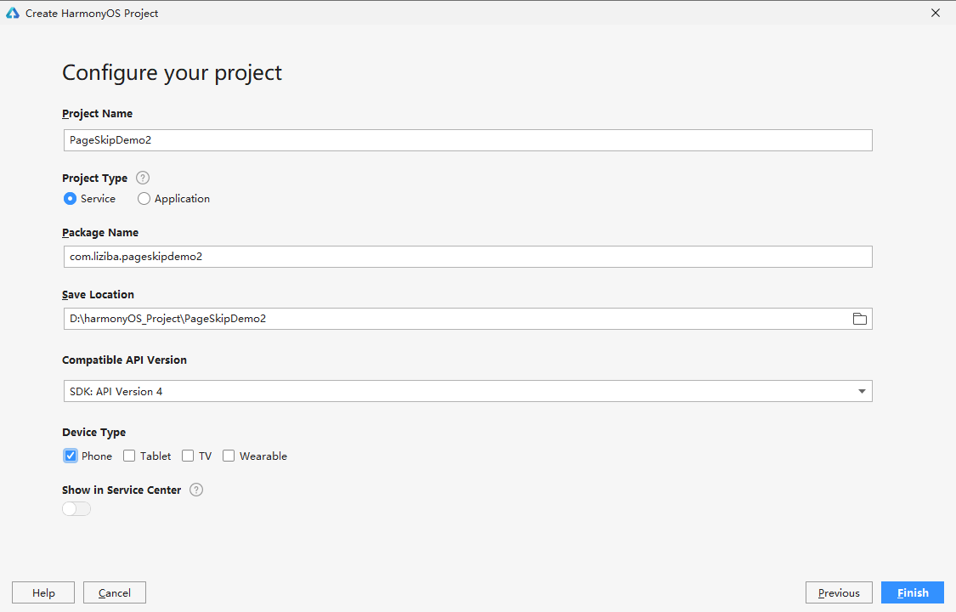Click the SDK: API Version 4 combo box
This screenshot has height=612, width=956.
(x=459, y=391)
